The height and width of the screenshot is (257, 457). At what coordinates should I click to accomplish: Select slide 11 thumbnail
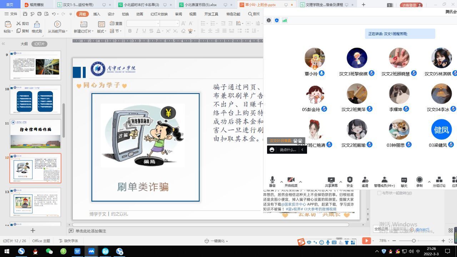pyautogui.click(x=35, y=134)
